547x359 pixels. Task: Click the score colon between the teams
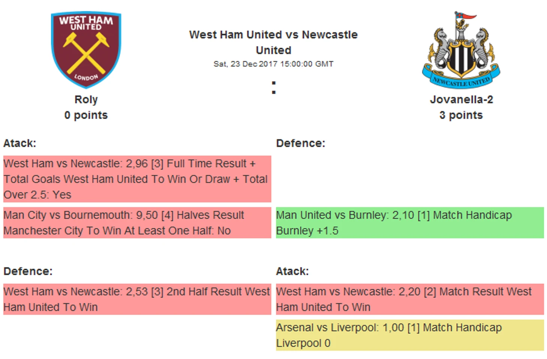[x=273, y=88]
